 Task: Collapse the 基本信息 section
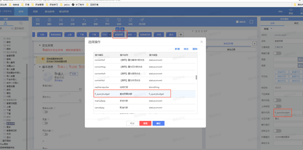(x=40, y=67)
